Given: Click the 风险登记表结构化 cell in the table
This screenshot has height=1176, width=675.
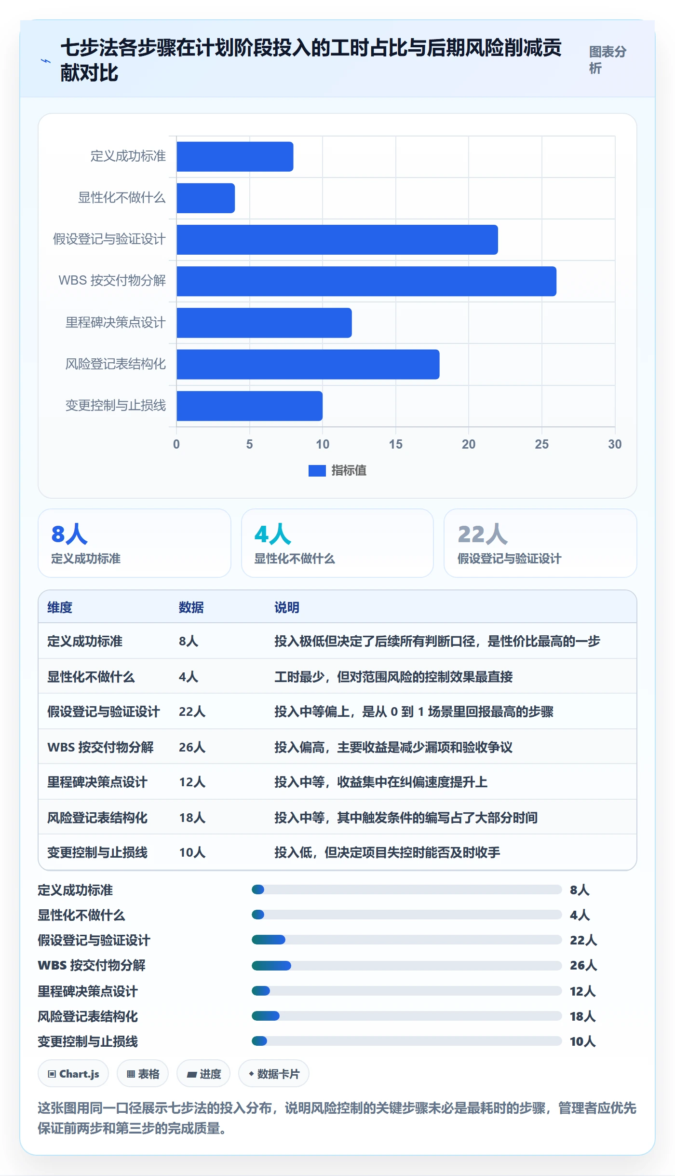Looking at the screenshot, I should (x=97, y=818).
